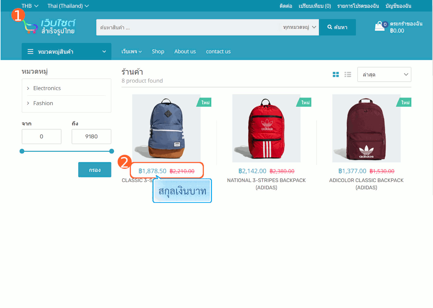Click the จาก minimum price field
Viewport: 433px width, 308px height.
42,136
